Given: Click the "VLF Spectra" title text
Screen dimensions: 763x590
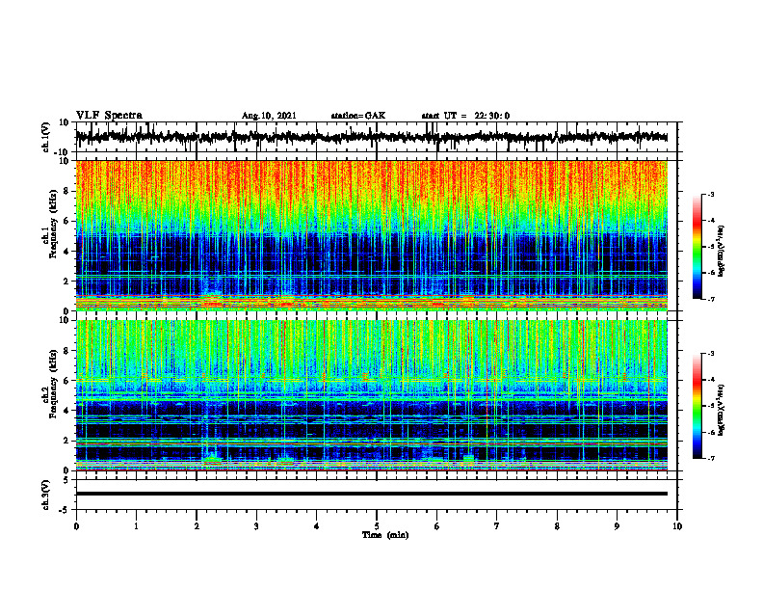Looking at the screenshot, I should click(x=109, y=116).
